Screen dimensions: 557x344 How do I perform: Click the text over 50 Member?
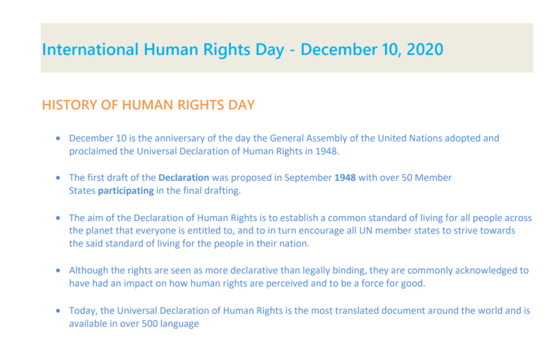pyautogui.click(x=416, y=178)
